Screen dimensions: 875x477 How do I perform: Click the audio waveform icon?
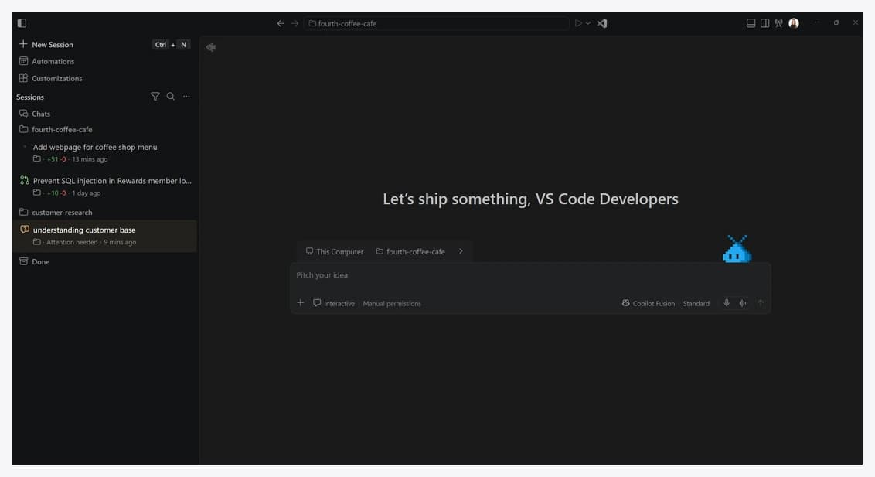coord(743,303)
